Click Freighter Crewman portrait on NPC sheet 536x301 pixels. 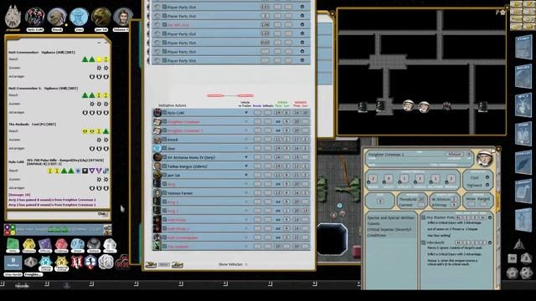pyautogui.click(x=484, y=159)
